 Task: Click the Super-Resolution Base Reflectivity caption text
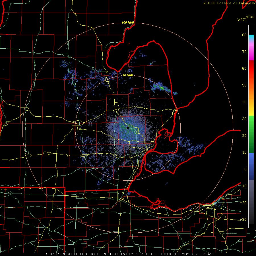tap(129, 254)
